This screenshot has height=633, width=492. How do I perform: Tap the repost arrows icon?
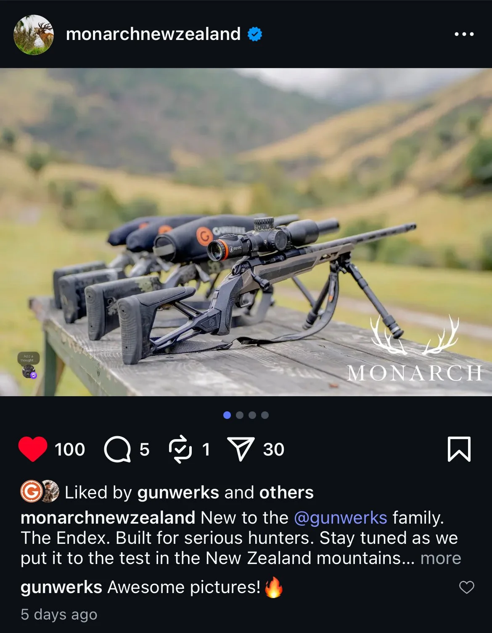pos(180,449)
